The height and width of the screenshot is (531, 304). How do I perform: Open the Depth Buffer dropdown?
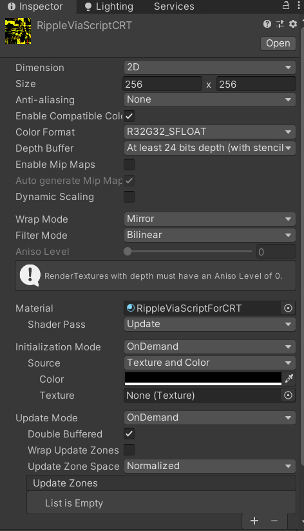[x=210, y=148]
